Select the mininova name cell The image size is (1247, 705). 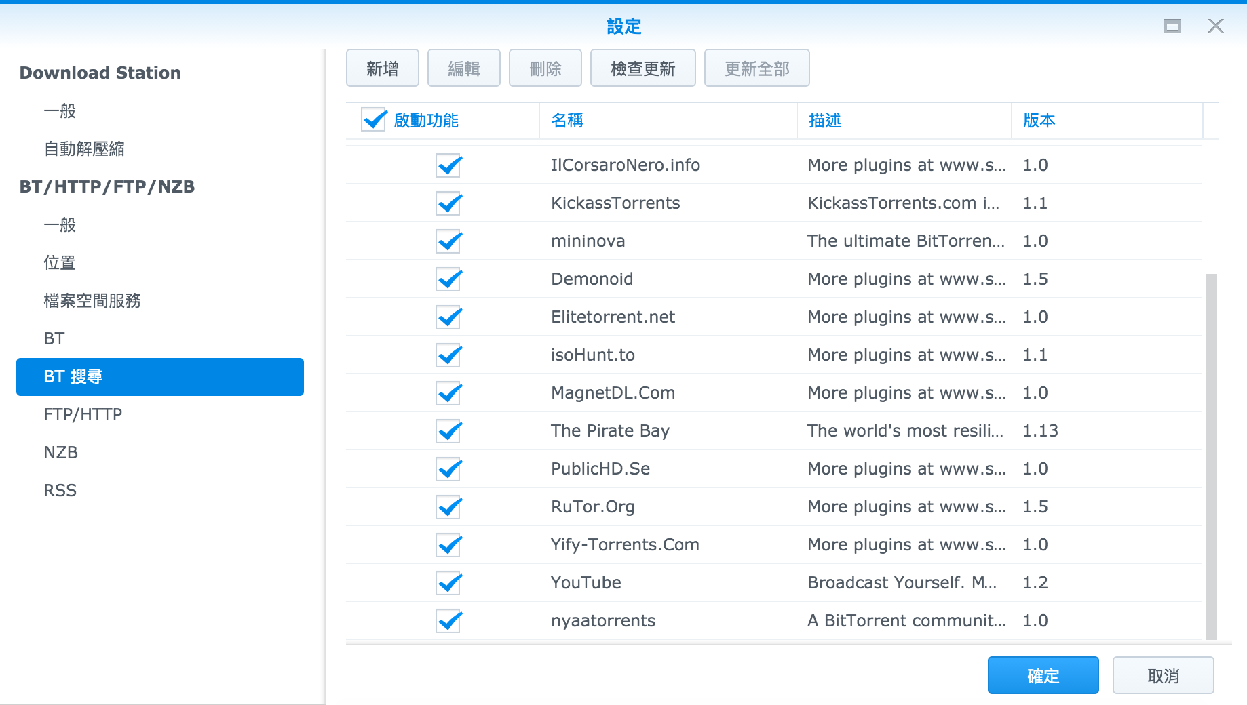[x=588, y=241]
